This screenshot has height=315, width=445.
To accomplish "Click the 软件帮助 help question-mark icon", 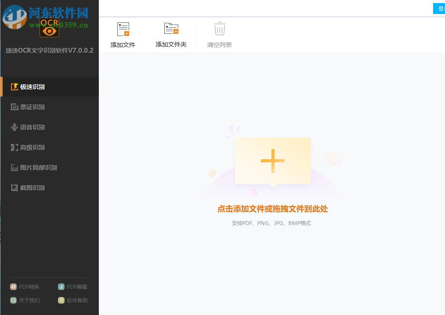I will tap(61, 300).
